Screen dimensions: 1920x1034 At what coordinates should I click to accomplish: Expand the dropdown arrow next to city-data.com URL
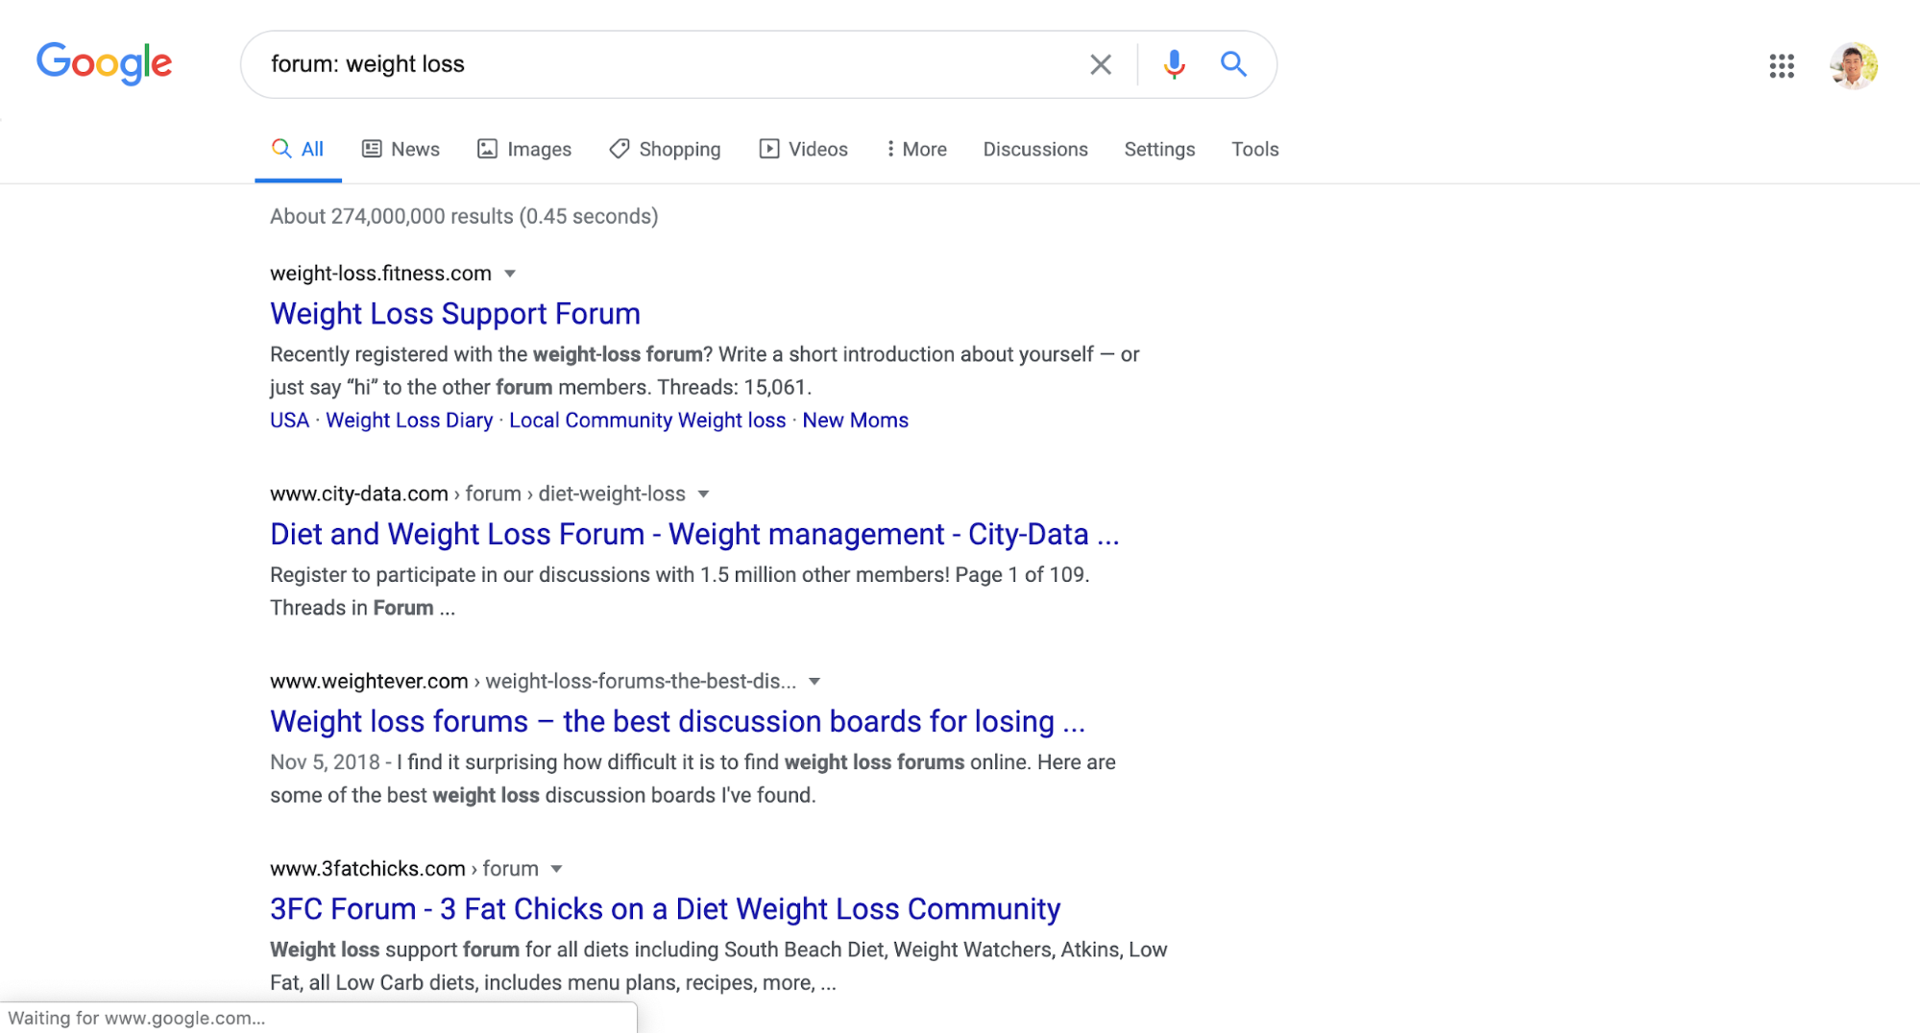click(x=703, y=495)
